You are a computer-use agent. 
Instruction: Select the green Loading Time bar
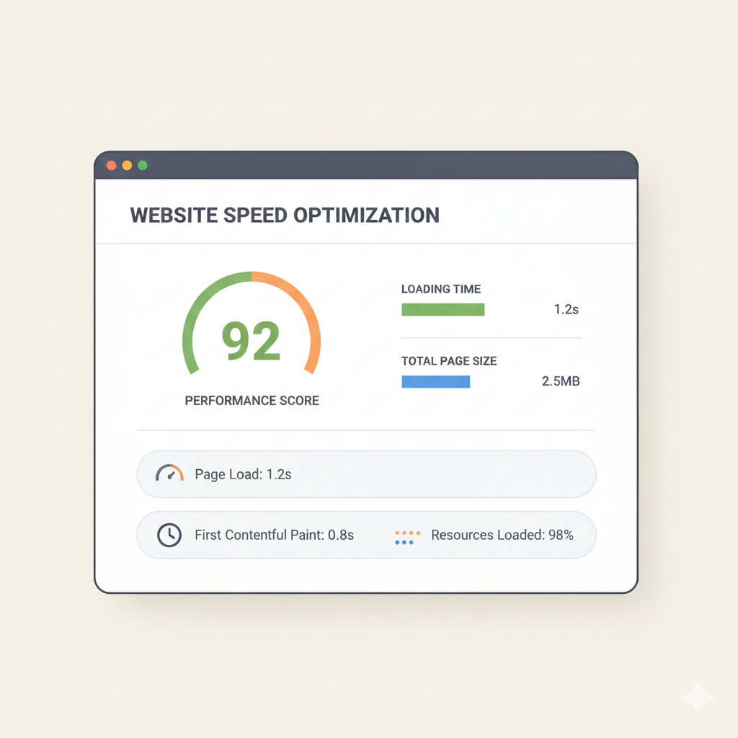tap(443, 309)
